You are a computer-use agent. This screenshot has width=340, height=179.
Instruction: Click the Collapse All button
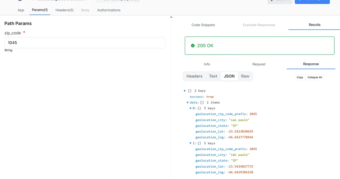(x=315, y=77)
